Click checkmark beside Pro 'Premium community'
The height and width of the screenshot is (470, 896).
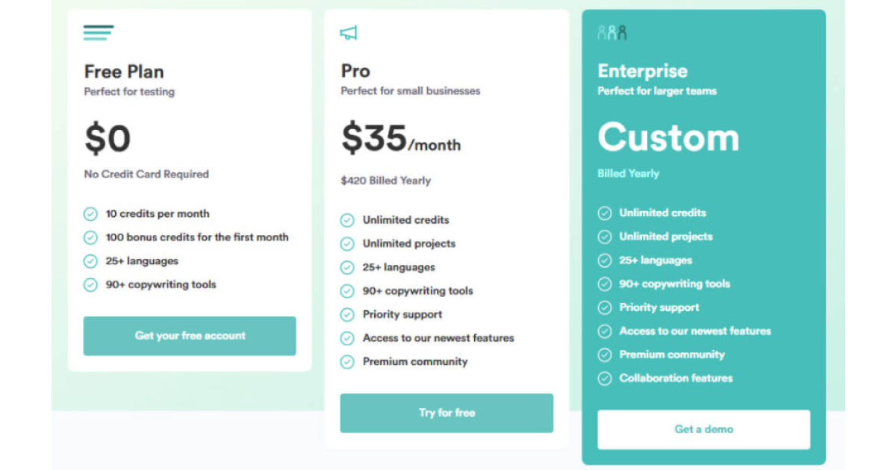(x=347, y=362)
